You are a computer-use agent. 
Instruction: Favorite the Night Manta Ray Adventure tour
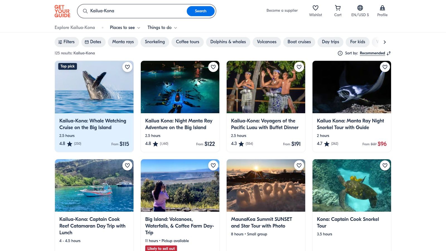[x=213, y=67]
